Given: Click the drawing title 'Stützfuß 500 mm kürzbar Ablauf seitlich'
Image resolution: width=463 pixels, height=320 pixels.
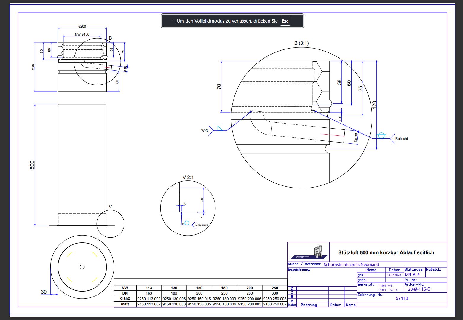Looking at the screenshot, I should (x=386, y=252).
